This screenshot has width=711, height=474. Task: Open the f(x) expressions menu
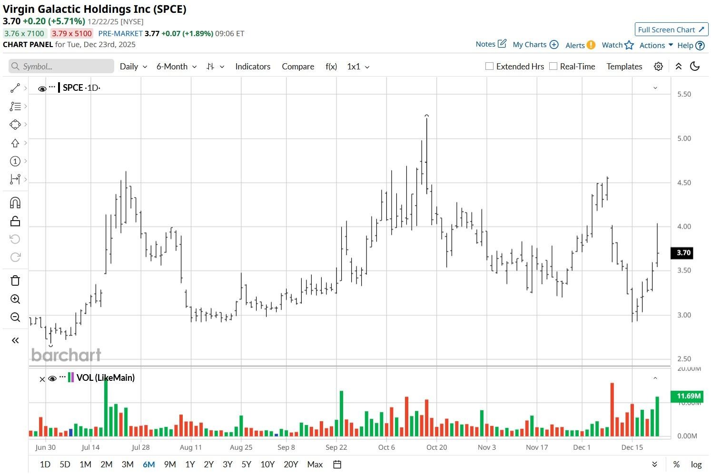pyautogui.click(x=331, y=67)
